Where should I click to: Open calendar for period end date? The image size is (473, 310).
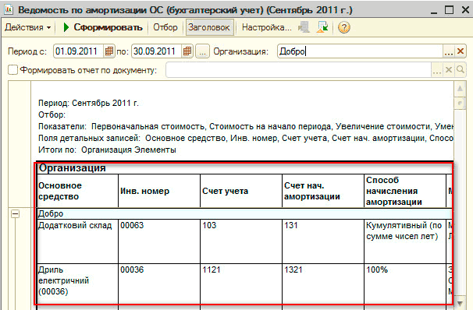coord(187,51)
